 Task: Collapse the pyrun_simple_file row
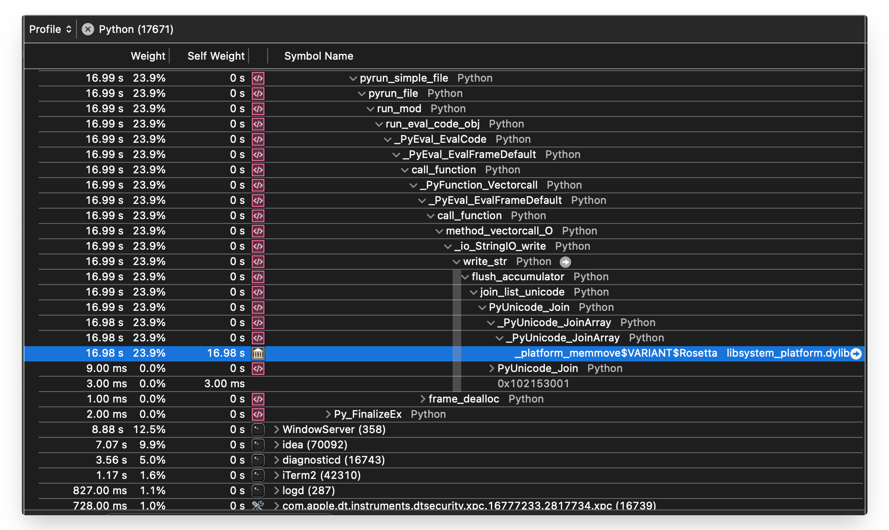[353, 78]
